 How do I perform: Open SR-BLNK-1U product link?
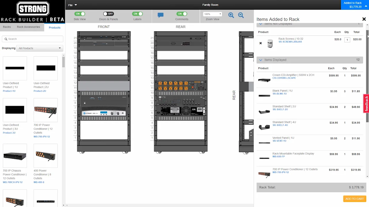[x=279, y=94]
